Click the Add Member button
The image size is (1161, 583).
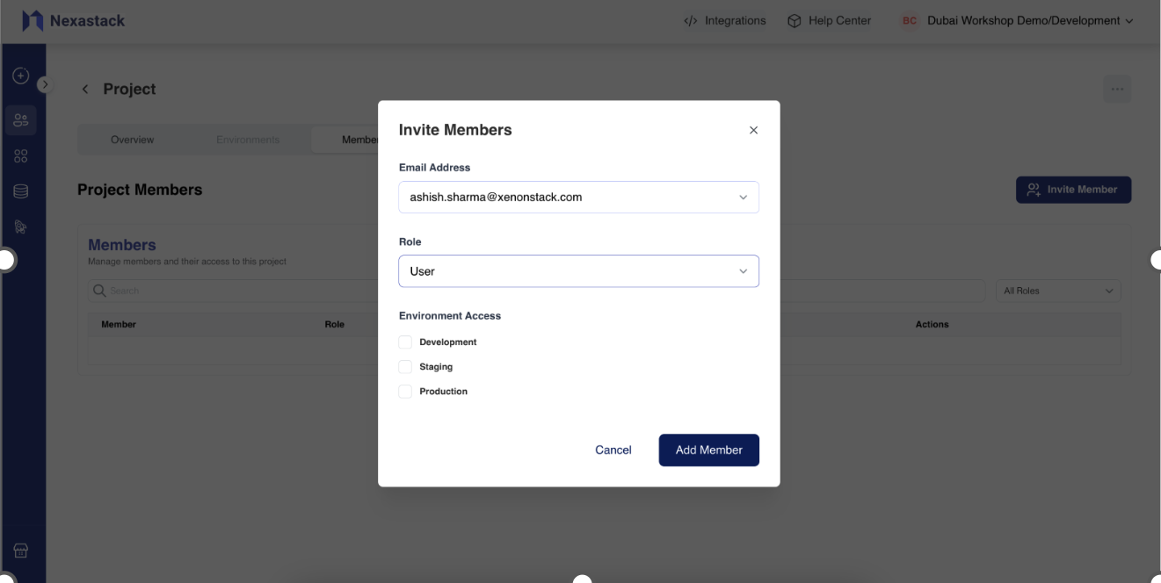708,450
